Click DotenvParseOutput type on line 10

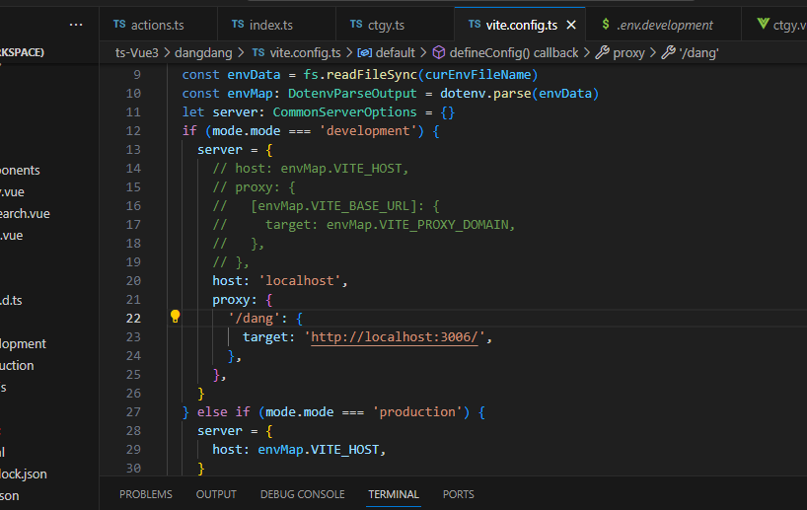(352, 93)
